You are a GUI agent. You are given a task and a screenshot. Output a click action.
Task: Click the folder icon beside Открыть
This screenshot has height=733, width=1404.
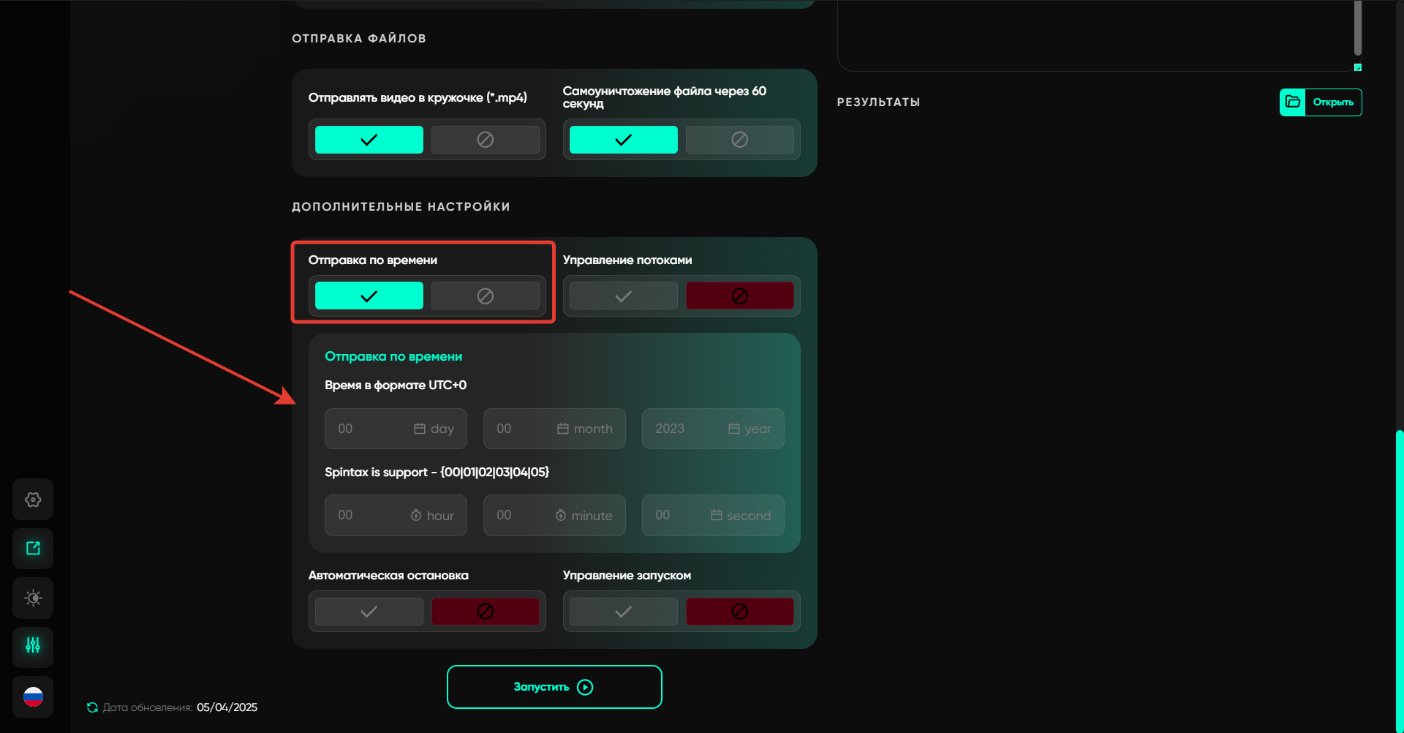tap(1293, 102)
